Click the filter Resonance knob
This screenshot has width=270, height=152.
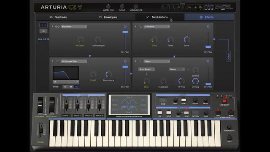[109, 74]
